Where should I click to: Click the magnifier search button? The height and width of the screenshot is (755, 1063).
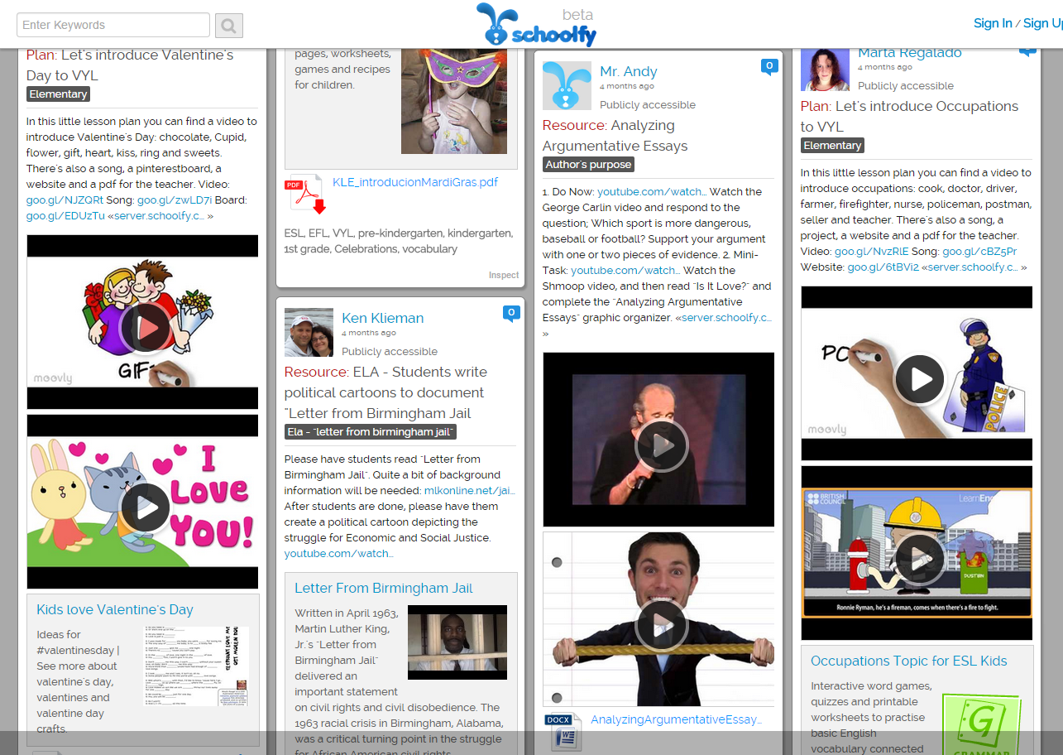[229, 26]
